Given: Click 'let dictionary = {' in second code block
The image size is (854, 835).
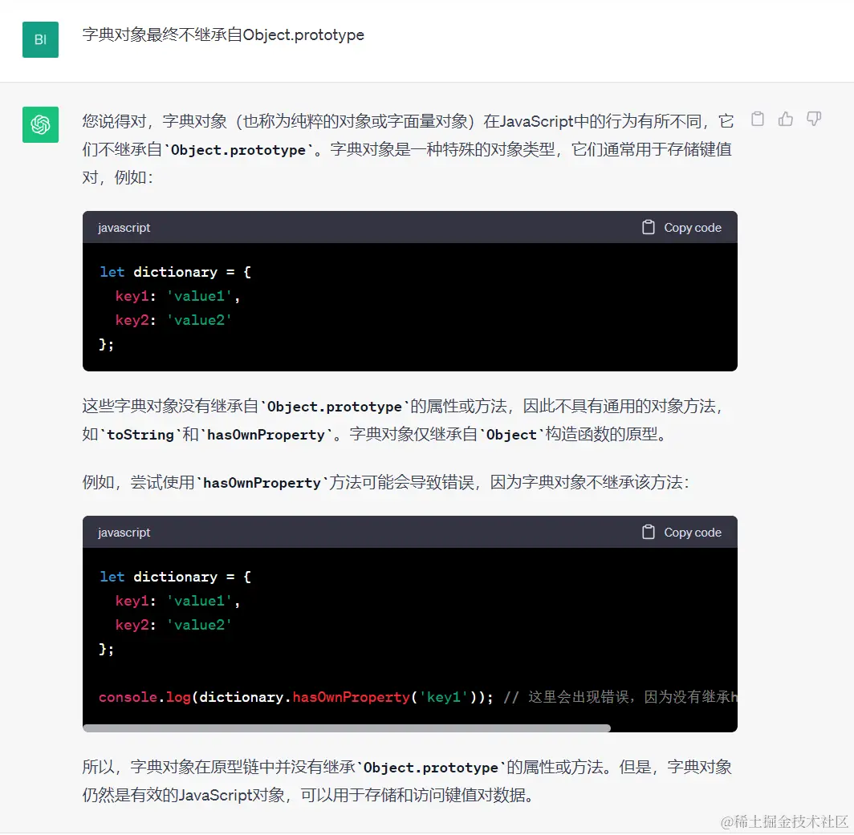Looking at the screenshot, I should click(x=175, y=577).
